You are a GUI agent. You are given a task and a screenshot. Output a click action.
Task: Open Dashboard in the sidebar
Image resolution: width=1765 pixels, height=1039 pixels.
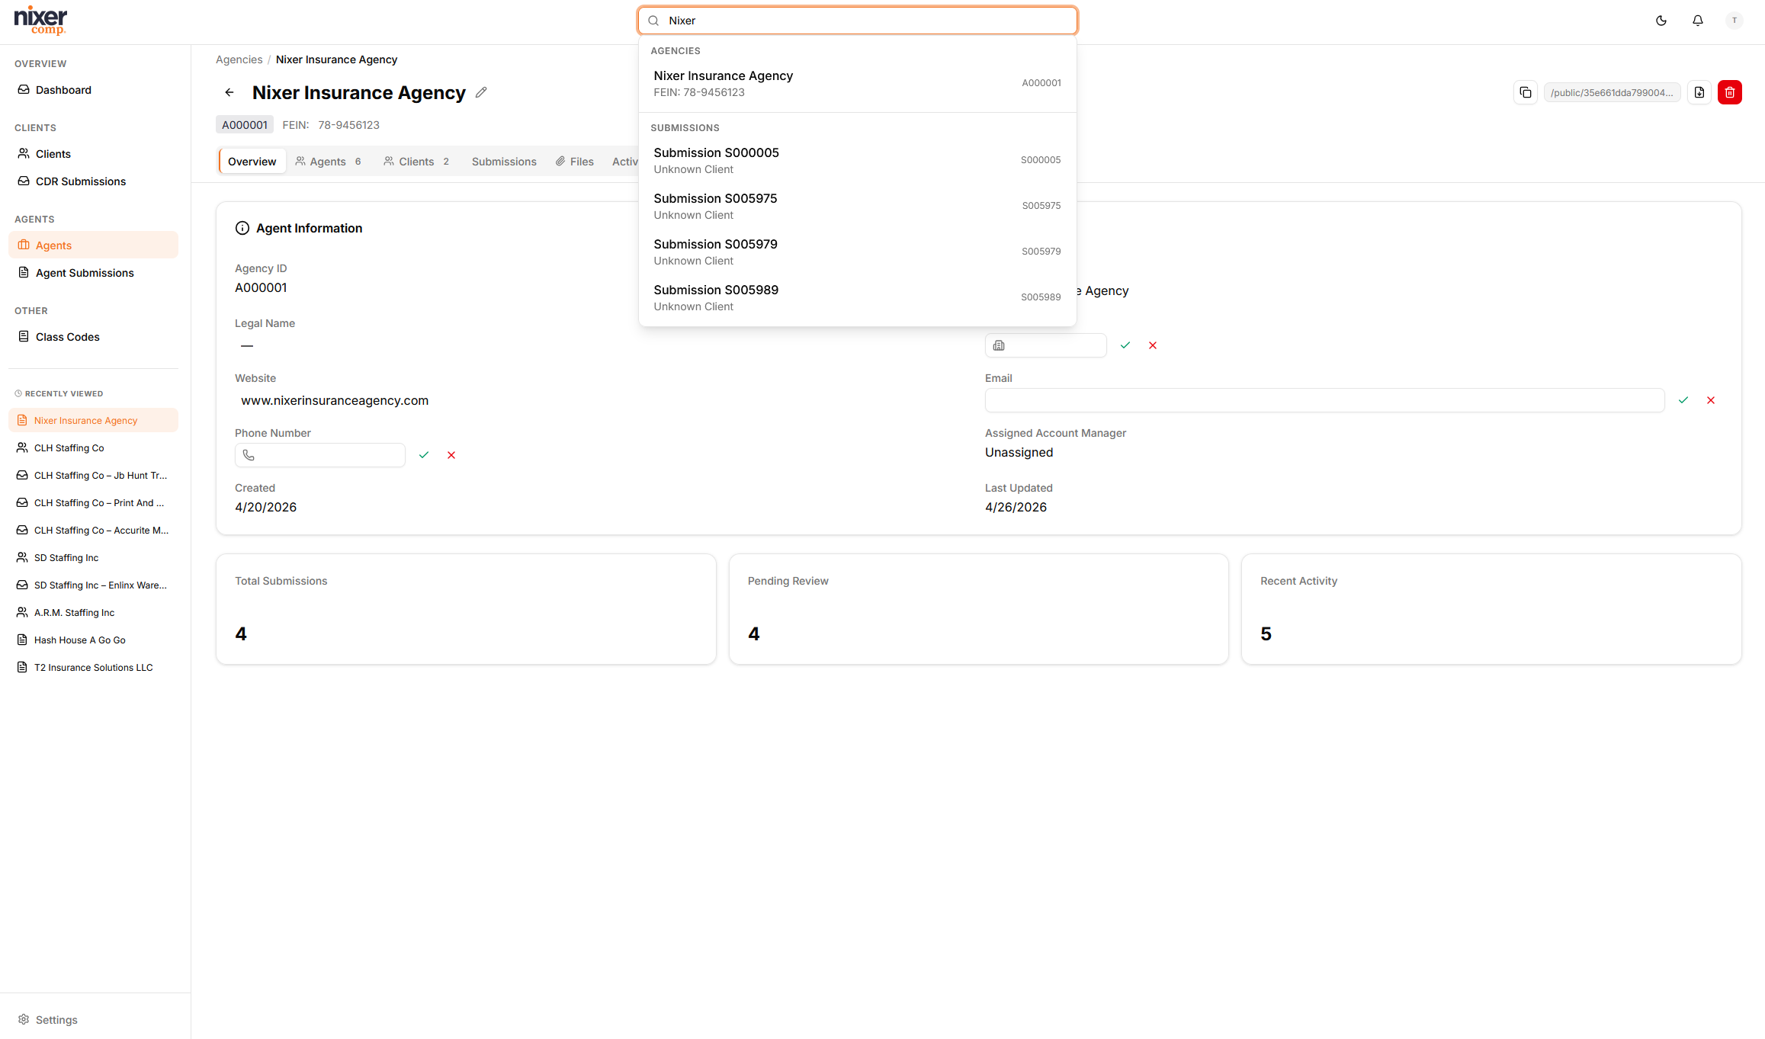click(x=93, y=90)
